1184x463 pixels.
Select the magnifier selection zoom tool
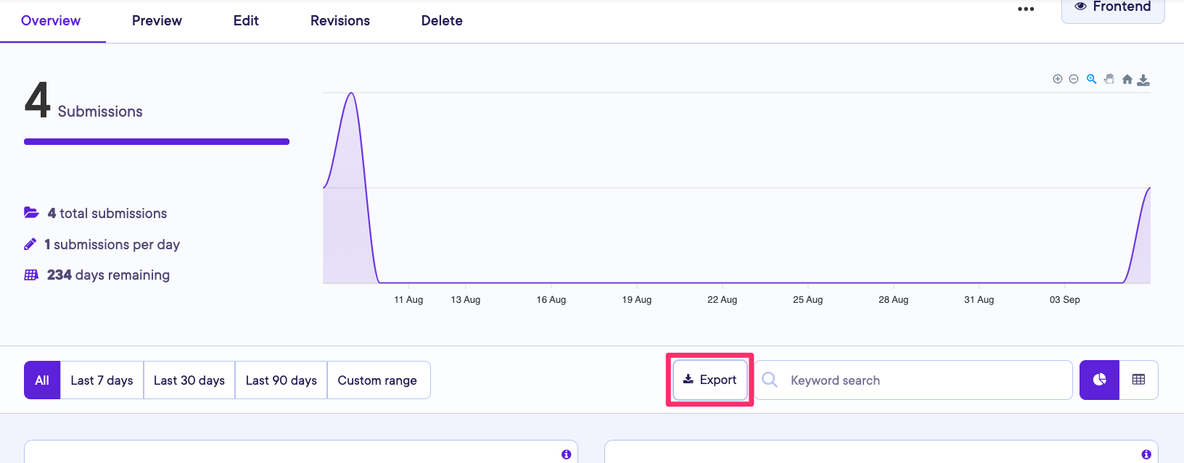(x=1091, y=79)
